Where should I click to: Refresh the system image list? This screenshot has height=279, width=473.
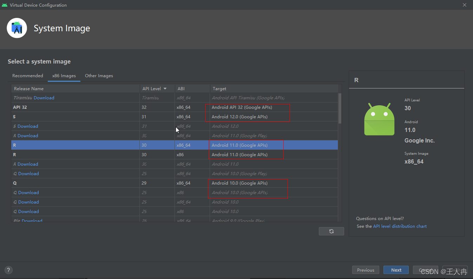pos(331,231)
